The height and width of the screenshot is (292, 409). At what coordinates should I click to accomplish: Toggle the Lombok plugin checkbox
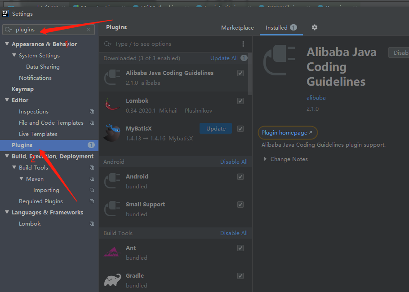pyautogui.click(x=240, y=101)
